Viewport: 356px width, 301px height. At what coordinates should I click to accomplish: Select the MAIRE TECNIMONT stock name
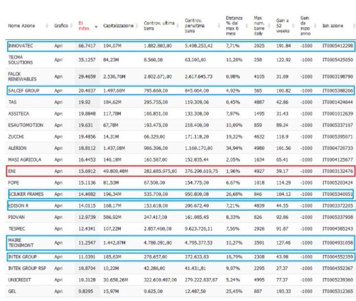[x=21, y=243]
